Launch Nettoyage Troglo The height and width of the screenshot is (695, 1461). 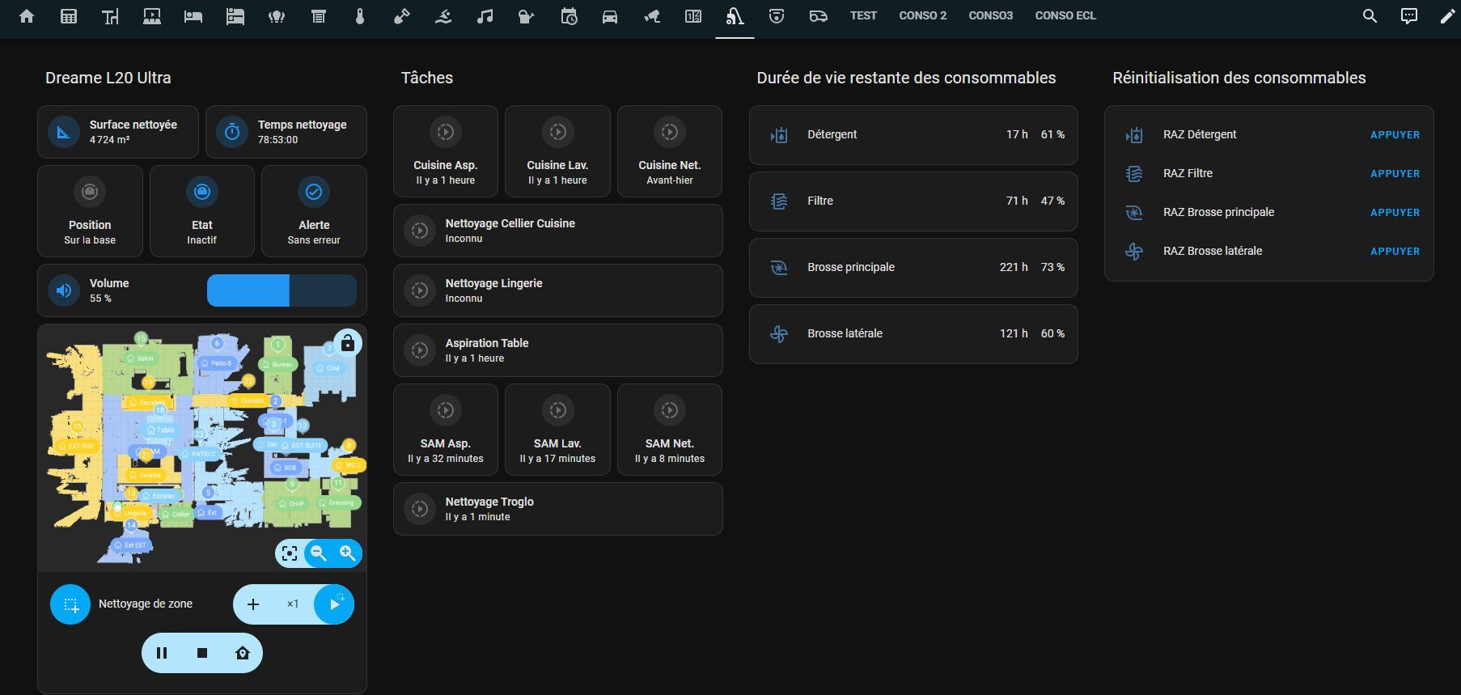coord(558,509)
